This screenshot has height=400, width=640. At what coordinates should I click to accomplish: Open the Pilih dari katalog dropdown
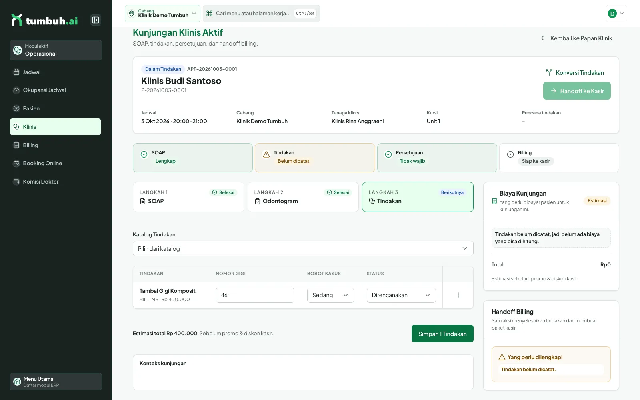(x=303, y=248)
